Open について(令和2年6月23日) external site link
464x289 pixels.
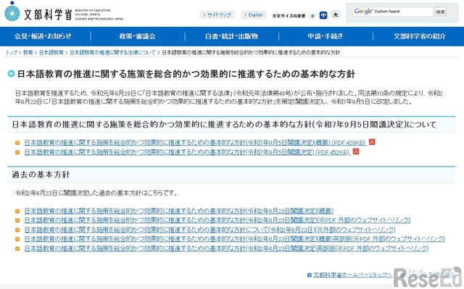pyautogui.click(x=210, y=230)
